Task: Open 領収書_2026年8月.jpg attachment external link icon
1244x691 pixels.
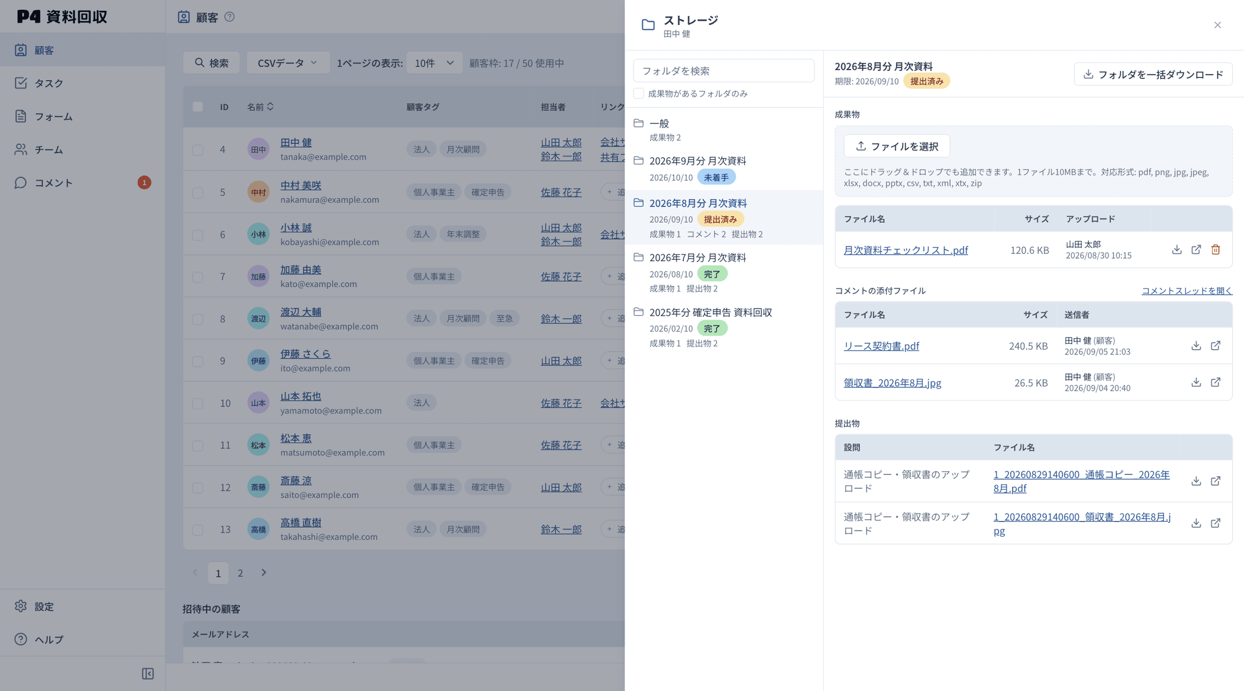Action: (1215, 382)
